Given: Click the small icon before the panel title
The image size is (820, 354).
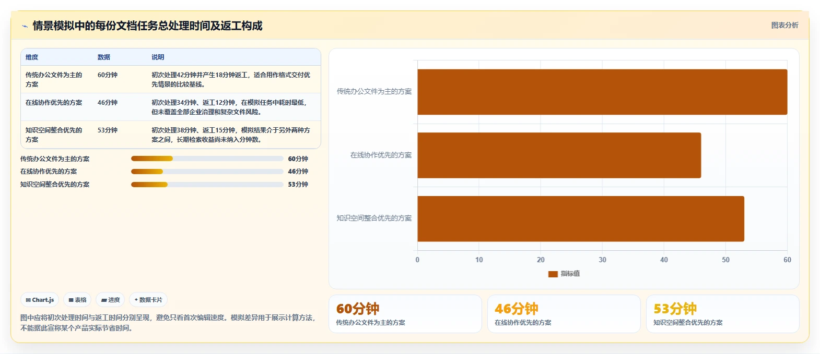Looking at the screenshot, I should (x=25, y=26).
